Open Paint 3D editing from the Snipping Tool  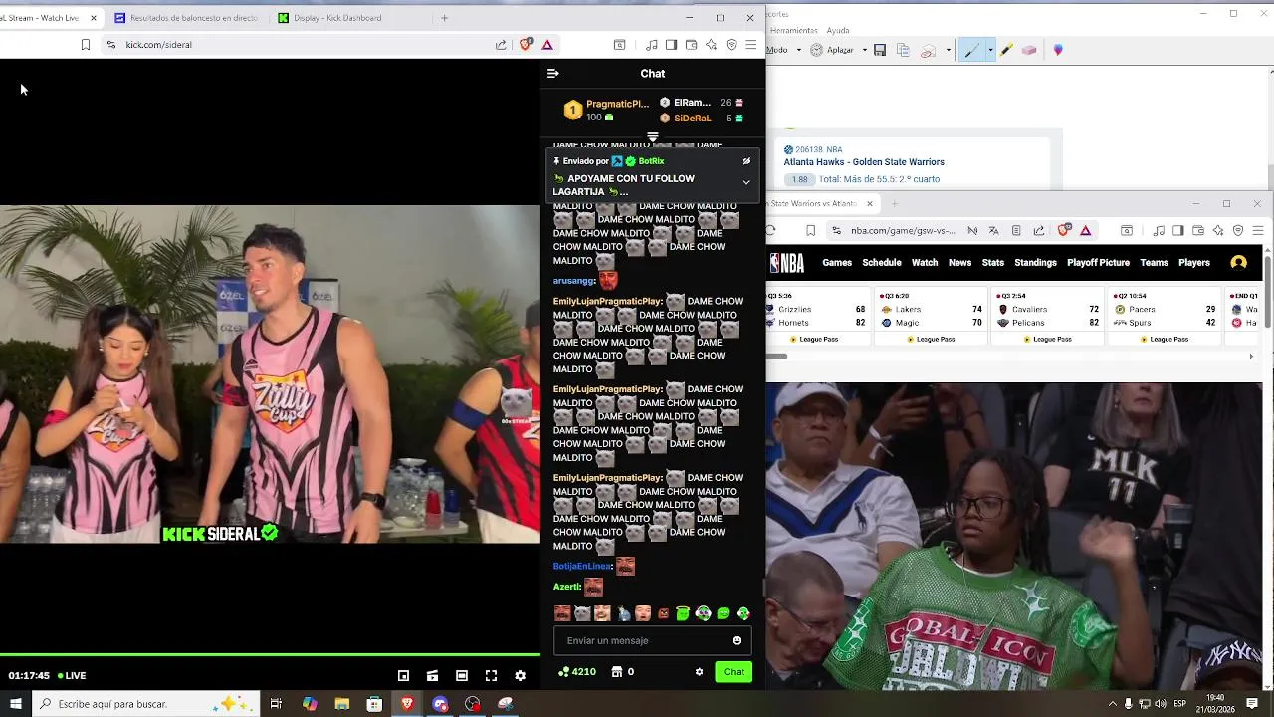(x=1058, y=50)
